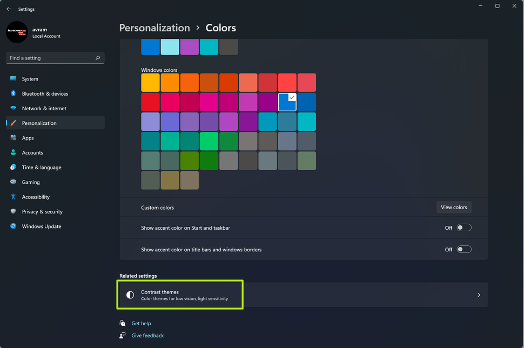Screen dimensions: 524x348
Task: Click the Accessibility sidebar icon
Action: point(13,197)
